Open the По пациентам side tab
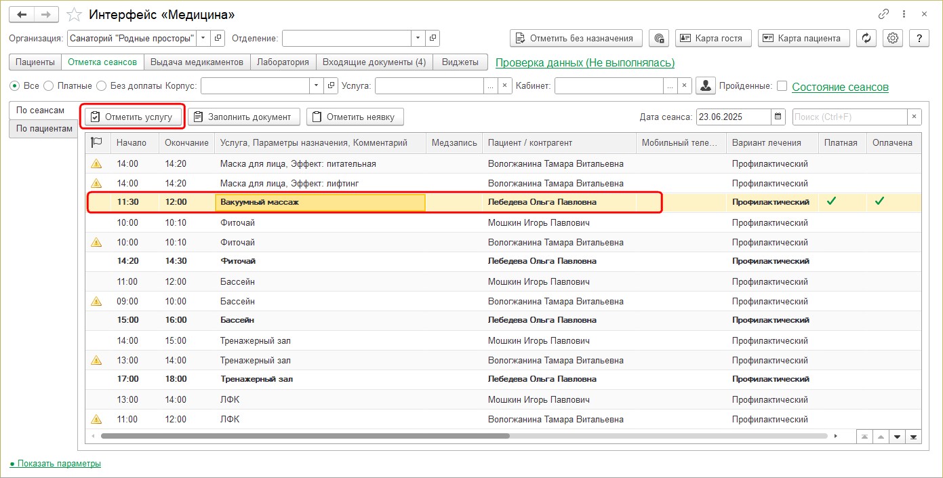The image size is (943, 478). click(x=44, y=128)
